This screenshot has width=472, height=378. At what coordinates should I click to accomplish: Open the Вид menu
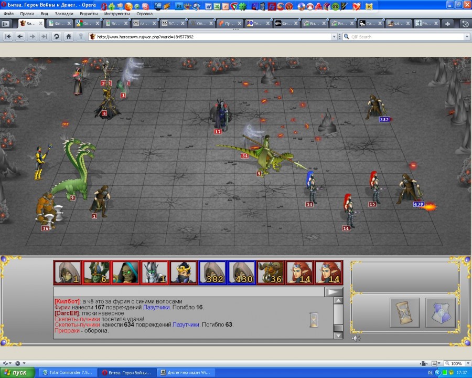click(x=45, y=14)
